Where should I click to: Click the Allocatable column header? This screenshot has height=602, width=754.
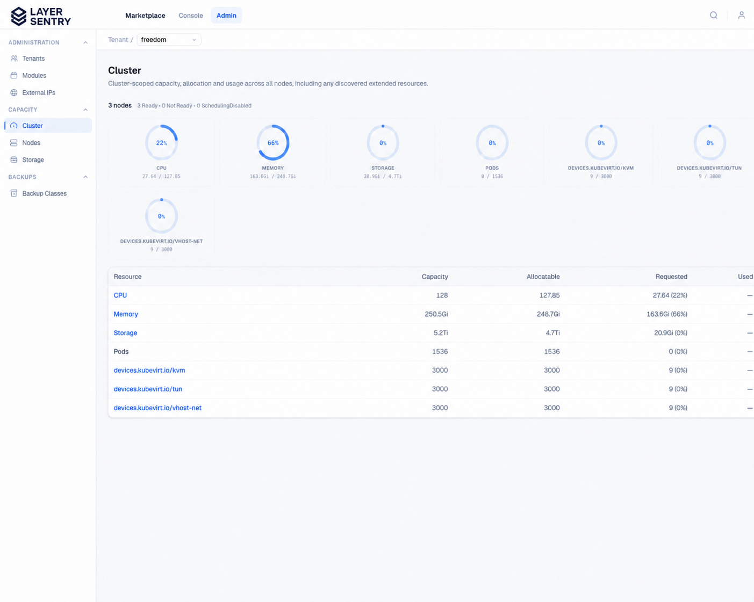coord(543,277)
